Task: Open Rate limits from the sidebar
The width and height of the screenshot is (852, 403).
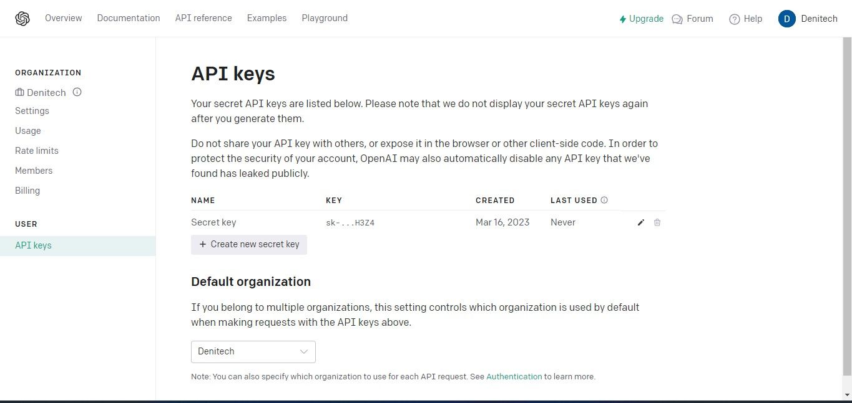Action: [36, 150]
